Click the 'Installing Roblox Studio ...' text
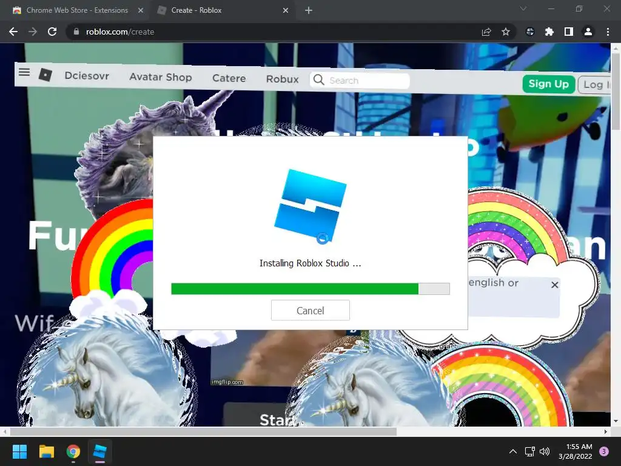This screenshot has height=466, width=621. click(x=310, y=263)
